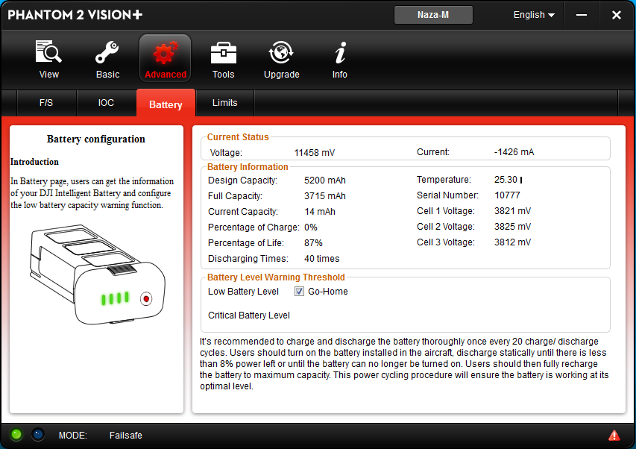The image size is (636, 449).
Task: Open the English language dropdown
Action: coord(534,15)
